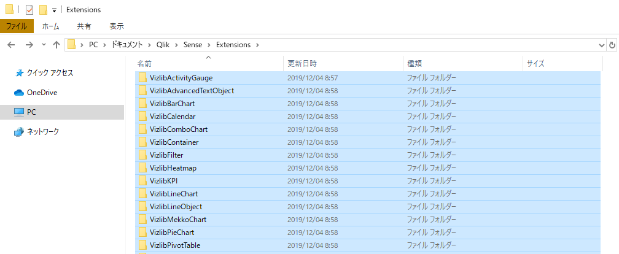
Task: Select the VizlibBarChart folder name
Action: (x=172, y=104)
